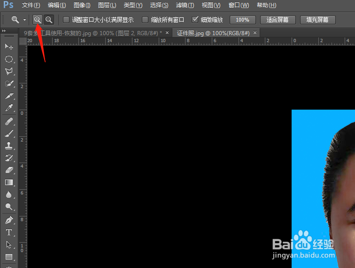Screen dimensions: 355x268
Task: Select the Blur tool
Action: coord(9,194)
